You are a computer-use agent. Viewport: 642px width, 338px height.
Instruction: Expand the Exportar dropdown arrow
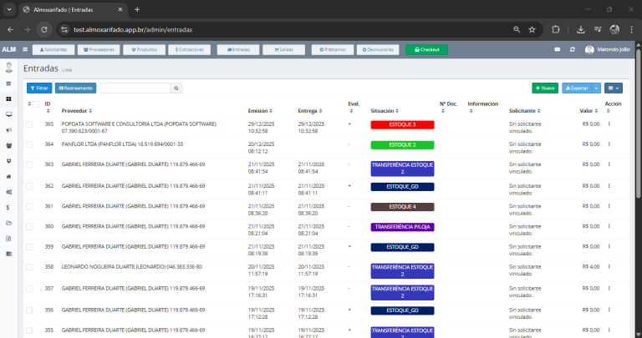pyautogui.click(x=596, y=88)
